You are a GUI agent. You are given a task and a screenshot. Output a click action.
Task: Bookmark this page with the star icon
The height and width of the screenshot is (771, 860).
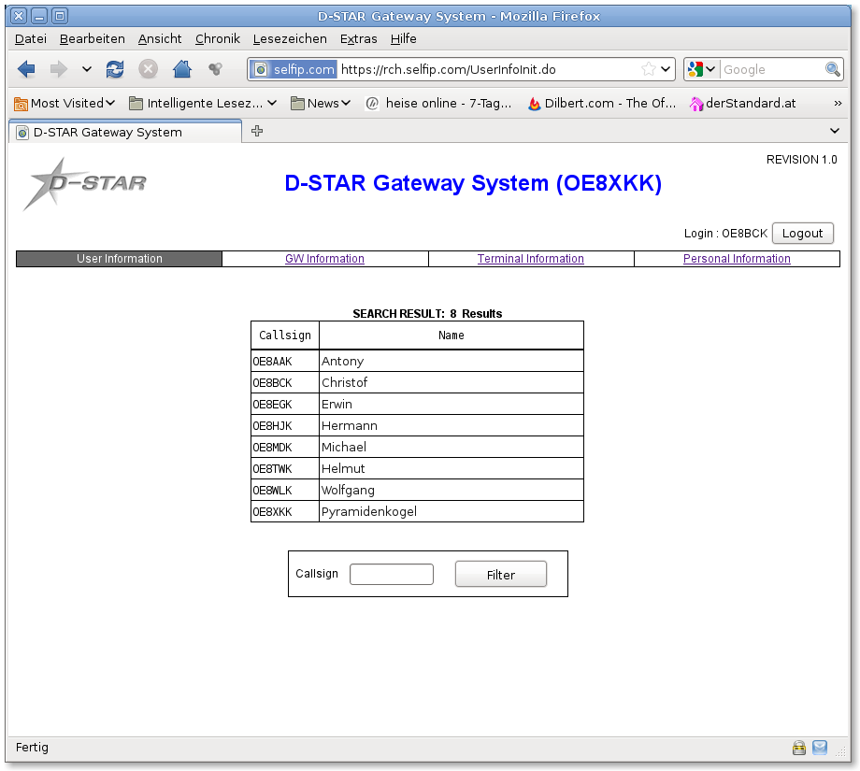tap(649, 69)
